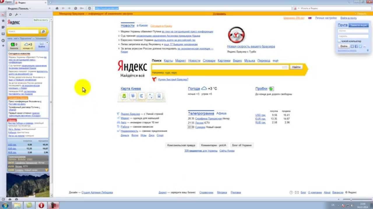Open the Opera main menu button
The width and height of the screenshot is (373, 209).
(6, 2)
